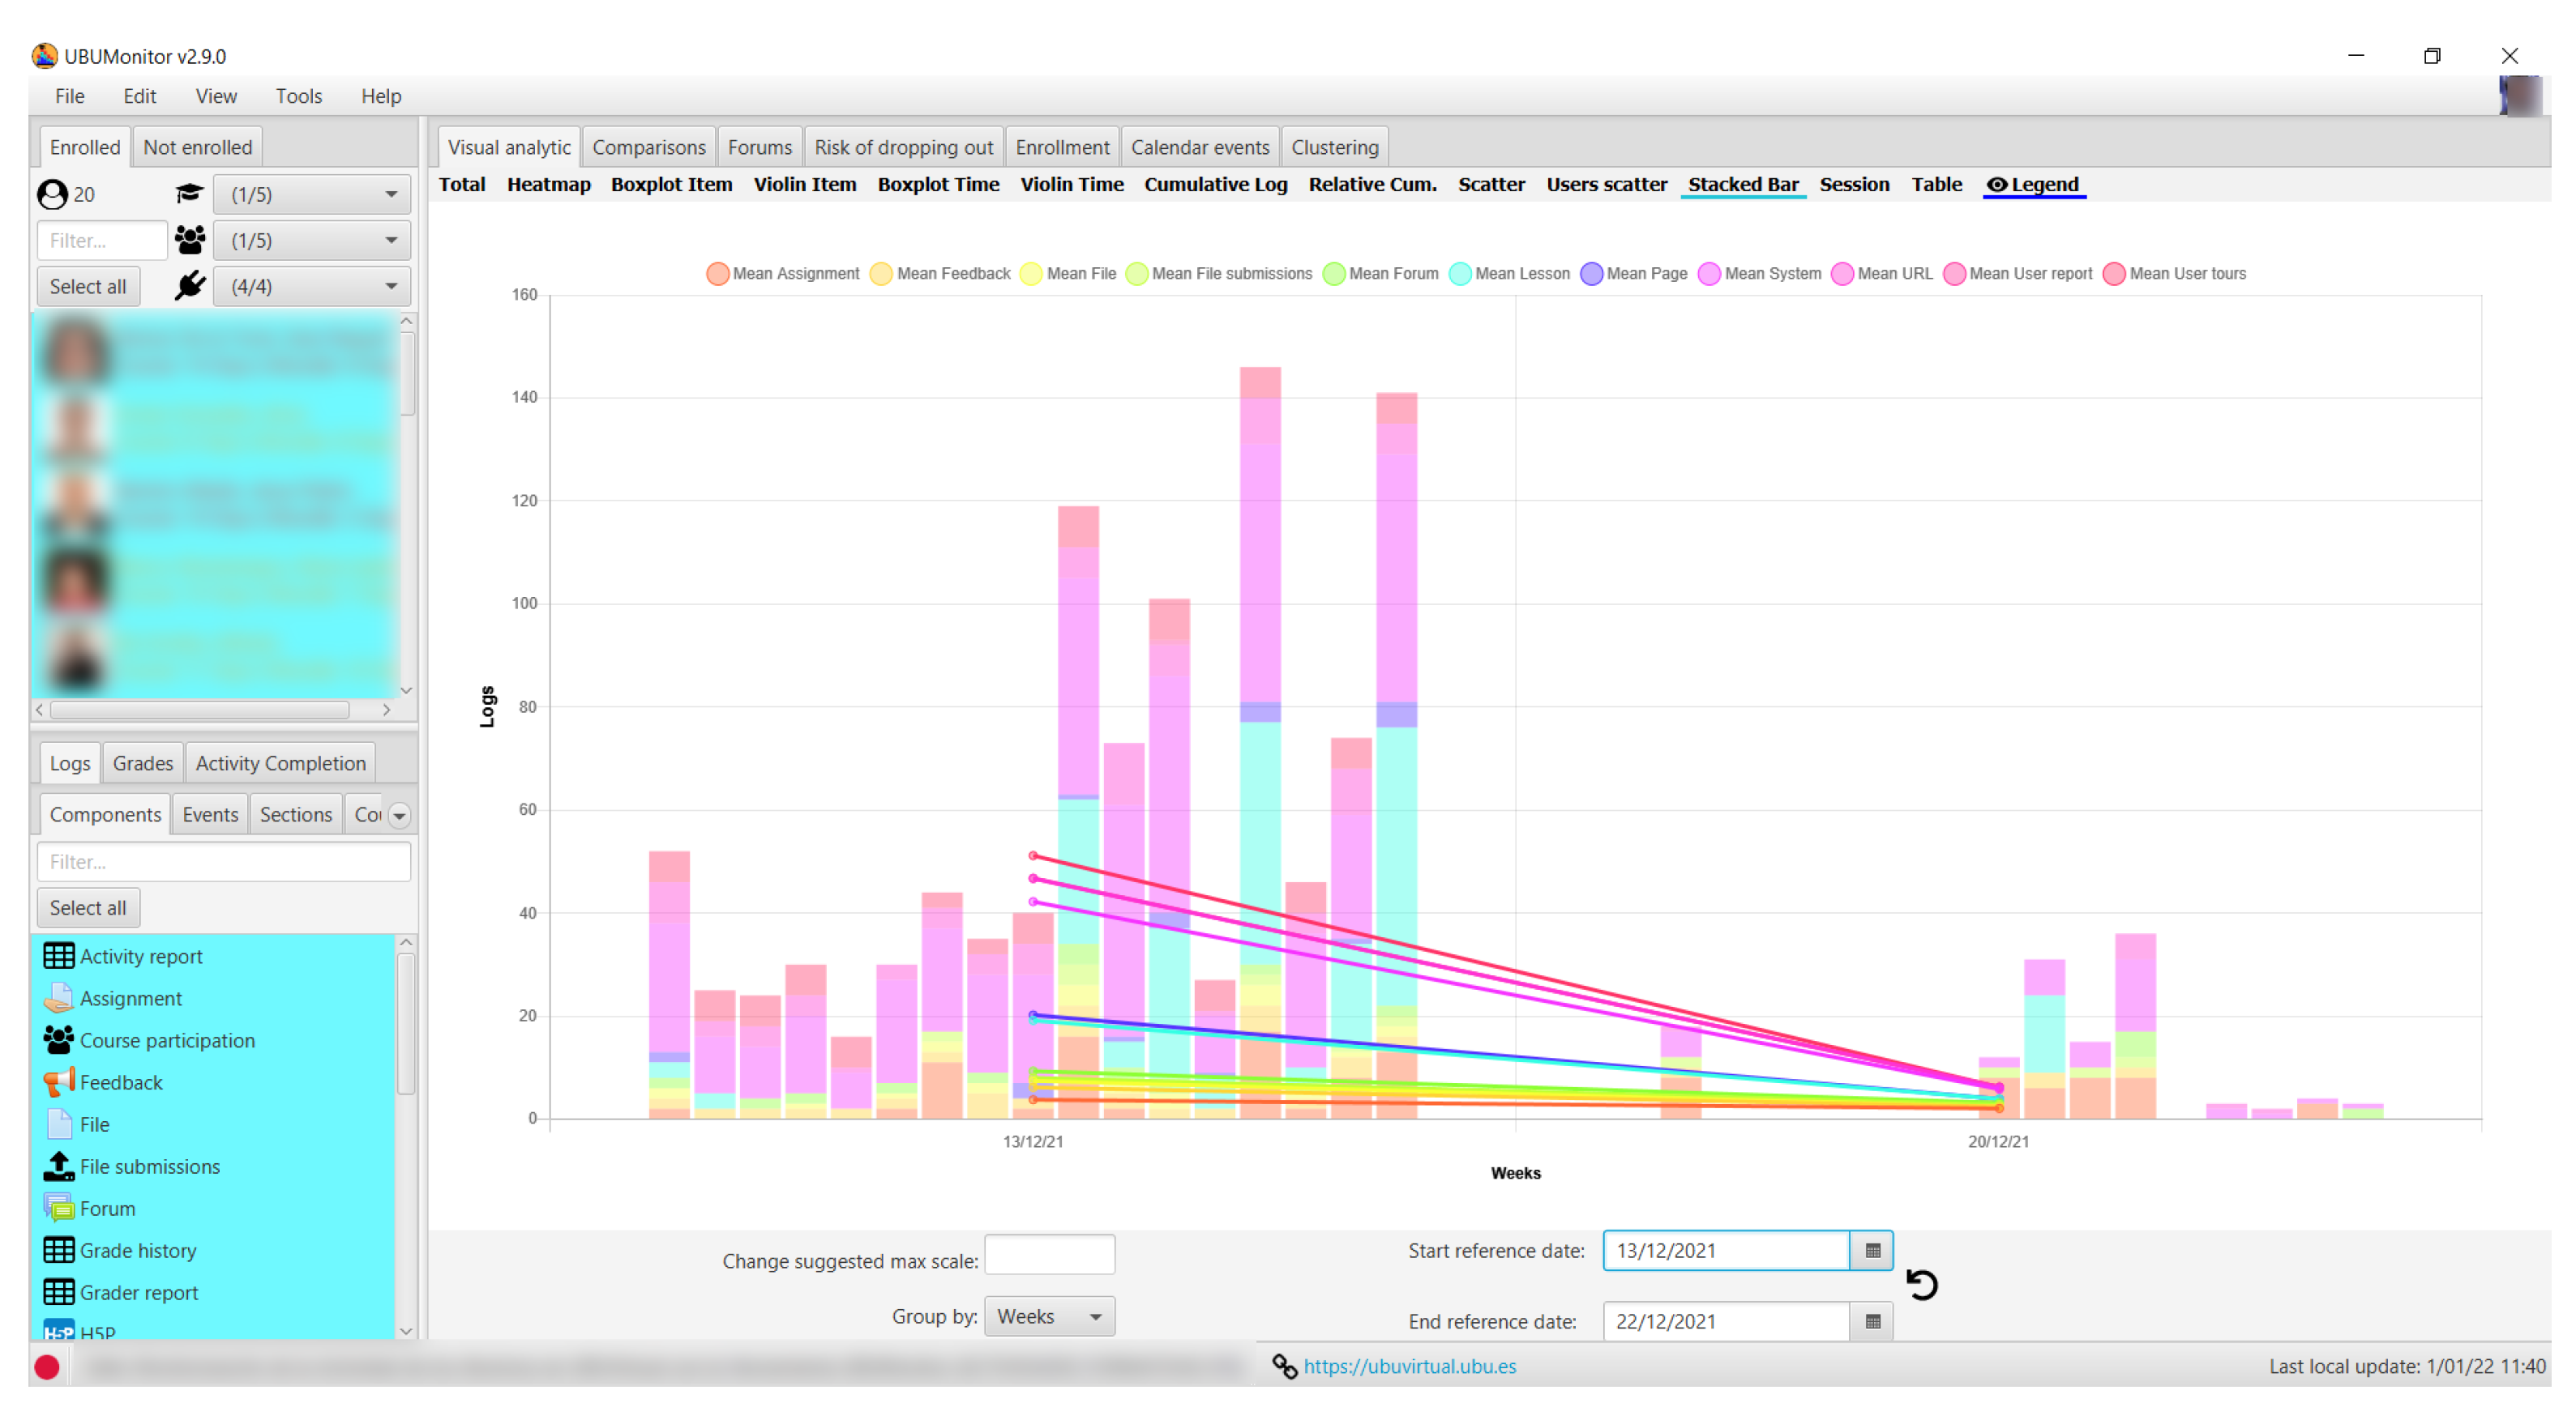Expand the Group by Weeks dropdown
2576x1403 pixels.
tap(1048, 1316)
